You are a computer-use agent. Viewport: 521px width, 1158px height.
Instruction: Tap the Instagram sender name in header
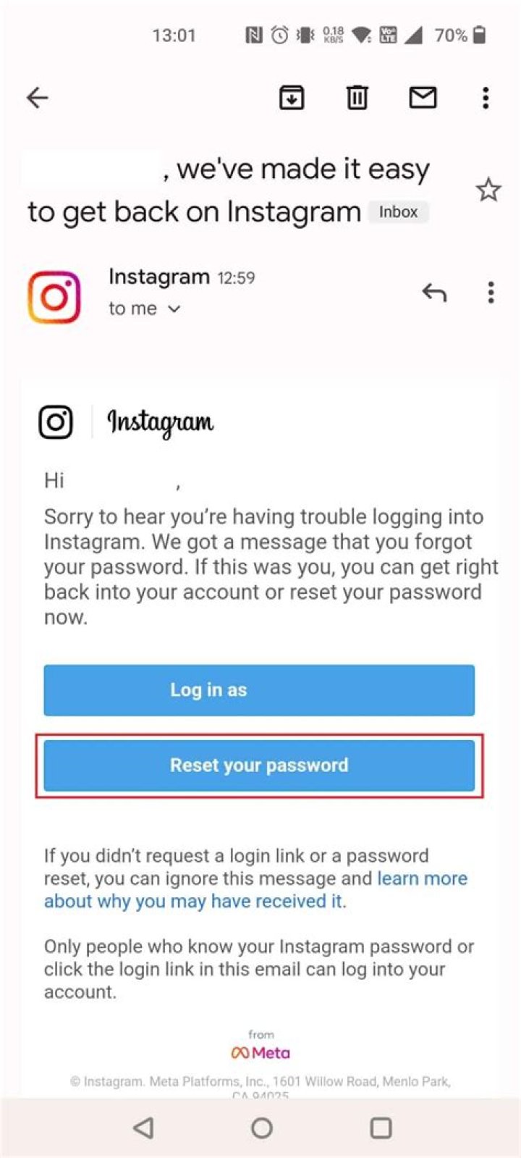click(x=158, y=277)
